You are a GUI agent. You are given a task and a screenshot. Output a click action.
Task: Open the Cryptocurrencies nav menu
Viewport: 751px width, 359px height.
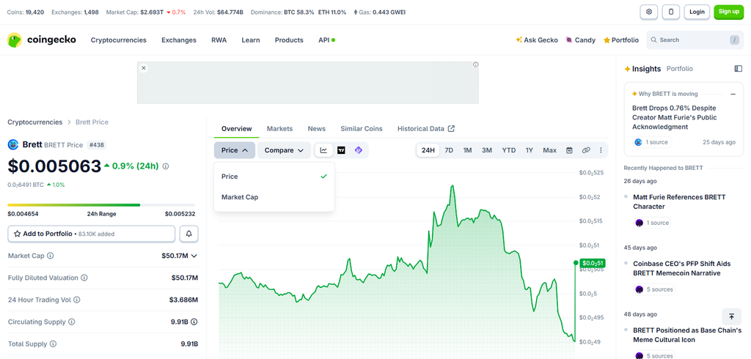pos(119,40)
